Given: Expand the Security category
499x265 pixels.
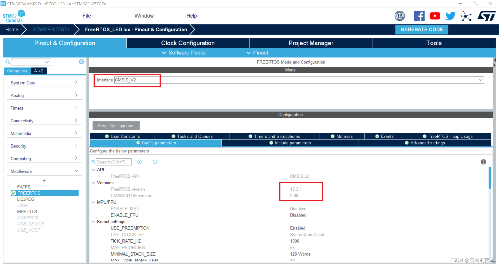Looking at the screenshot, I should pos(44,146).
